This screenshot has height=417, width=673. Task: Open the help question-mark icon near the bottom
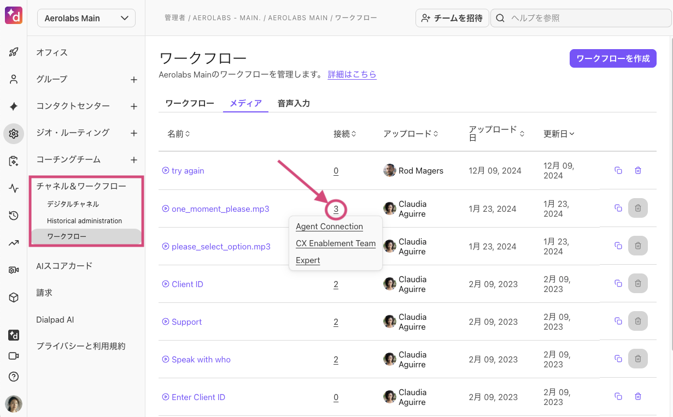[14, 376]
